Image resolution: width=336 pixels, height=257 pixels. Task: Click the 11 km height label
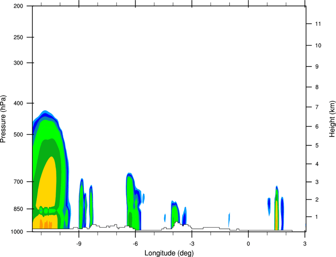click(318, 24)
